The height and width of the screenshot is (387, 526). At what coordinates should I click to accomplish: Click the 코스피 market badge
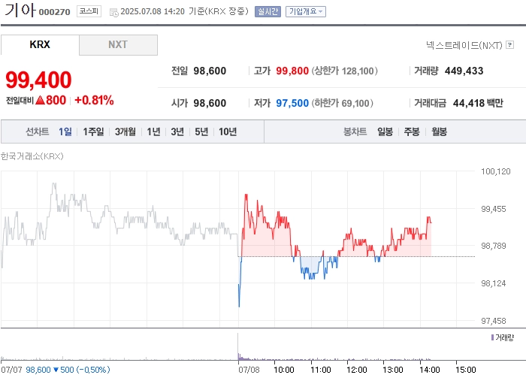89,11
